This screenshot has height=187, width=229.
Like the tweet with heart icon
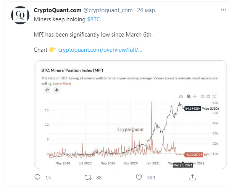coord(139,177)
